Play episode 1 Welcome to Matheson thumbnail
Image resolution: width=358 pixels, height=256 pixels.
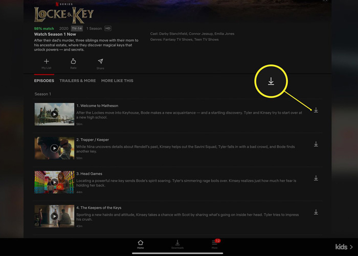pyautogui.click(x=54, y=114)
